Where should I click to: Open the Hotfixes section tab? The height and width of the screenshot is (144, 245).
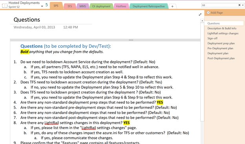pos(121,6)
